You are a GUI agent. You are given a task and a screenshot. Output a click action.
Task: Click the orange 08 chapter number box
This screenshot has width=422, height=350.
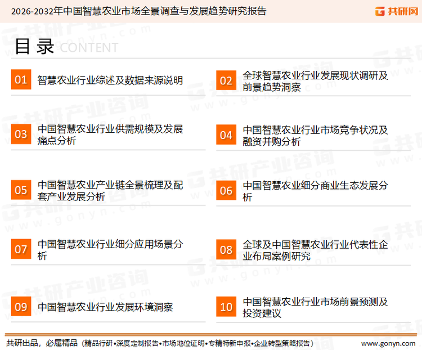[226, 250]
